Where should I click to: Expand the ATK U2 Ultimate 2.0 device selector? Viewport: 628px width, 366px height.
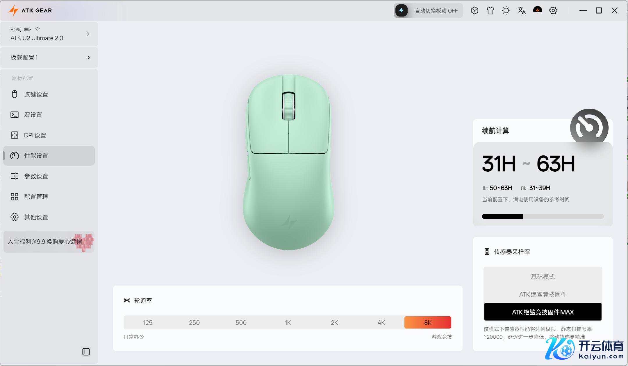(x=88, y=34)
